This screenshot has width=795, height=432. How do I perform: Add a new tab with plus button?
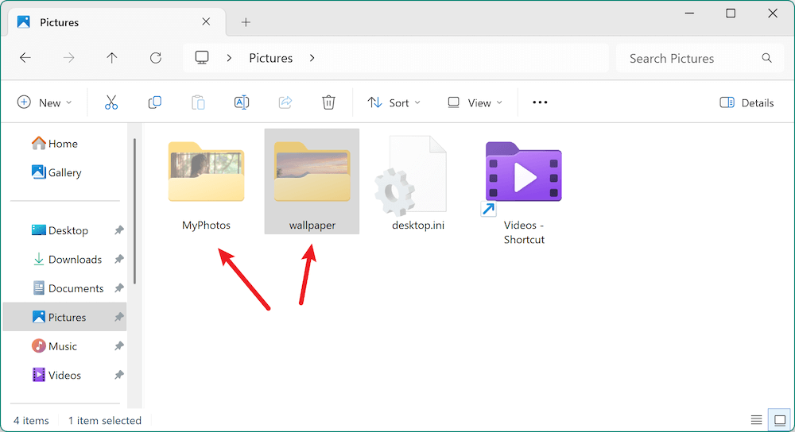[246, 22]
